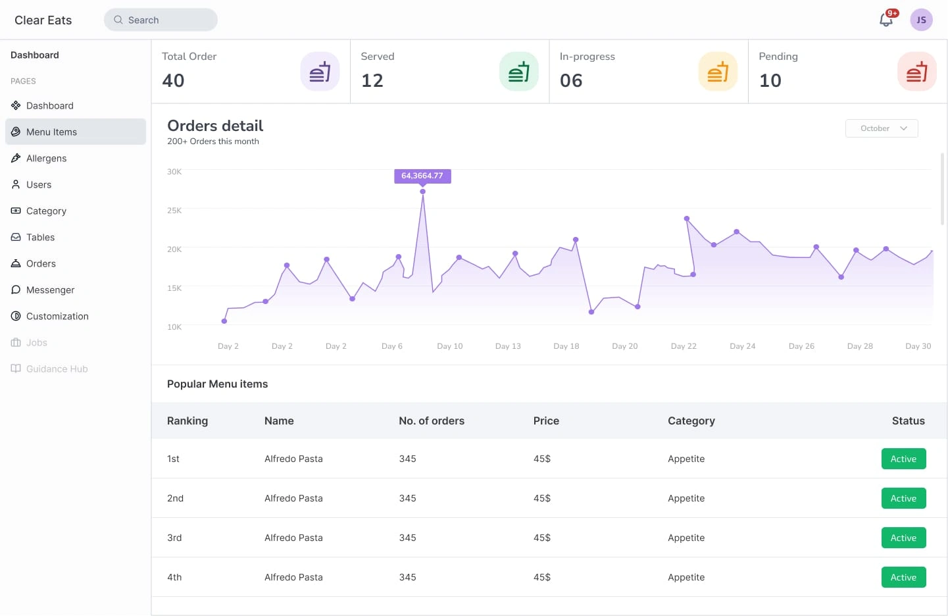The image size is (948, 616).
Task: Click the Category column header
Action: point(691,421)
